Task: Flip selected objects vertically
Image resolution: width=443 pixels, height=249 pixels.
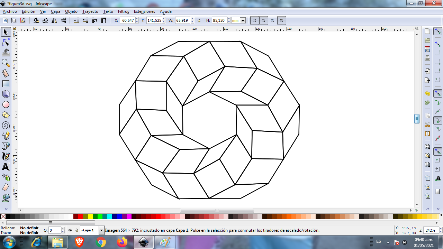Action: (x=63, y=20)
